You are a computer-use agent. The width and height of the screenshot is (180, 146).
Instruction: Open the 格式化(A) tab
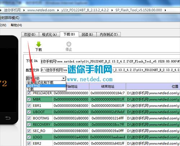(49, 35)
